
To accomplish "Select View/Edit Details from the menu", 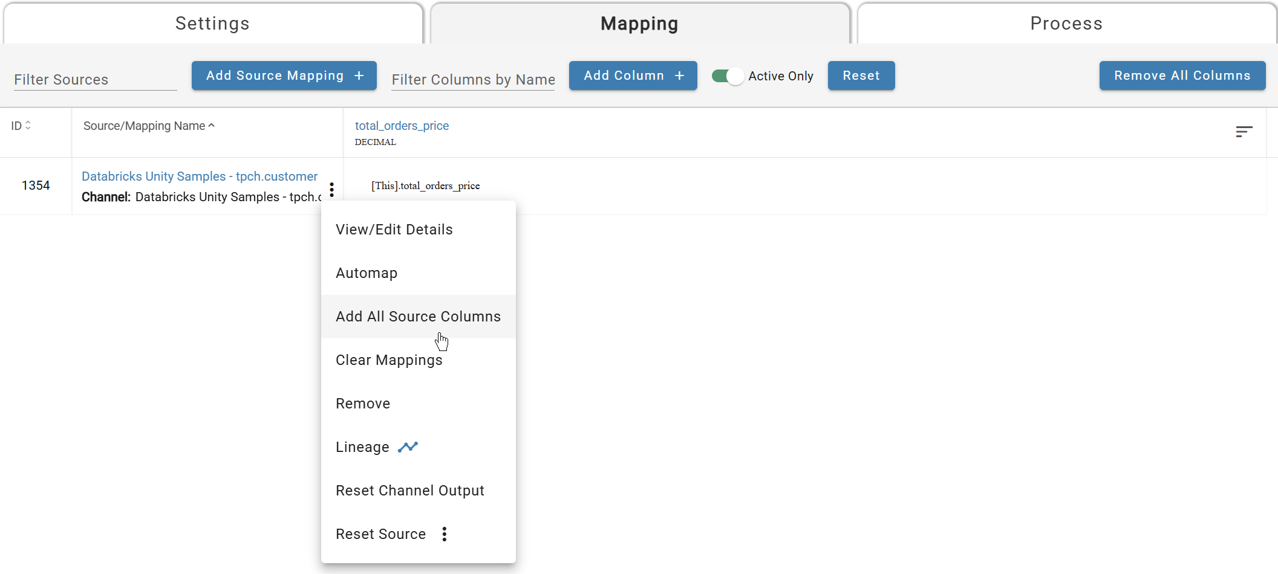I will coord(394,230).
